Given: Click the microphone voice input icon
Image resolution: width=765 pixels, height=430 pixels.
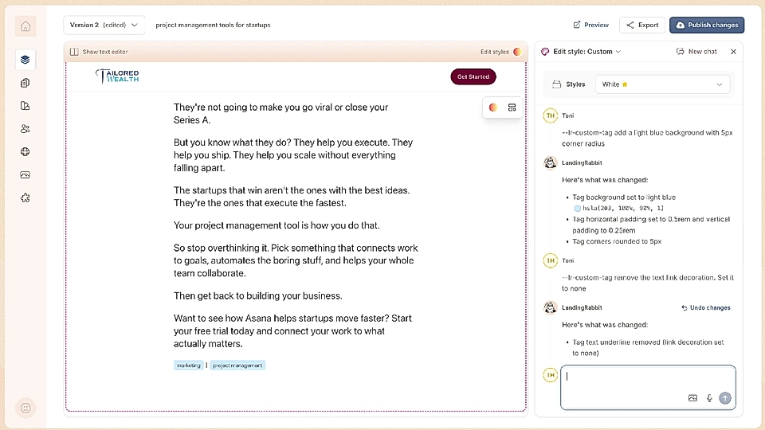Looking at the screenshot, I should (x=709, y=398).
